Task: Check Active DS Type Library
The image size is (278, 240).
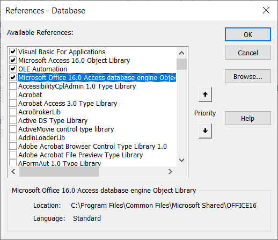Action: click(x=13, y=121)
